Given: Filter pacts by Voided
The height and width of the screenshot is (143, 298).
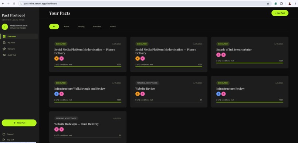Looking at the screenshot, I should [112, 26].
